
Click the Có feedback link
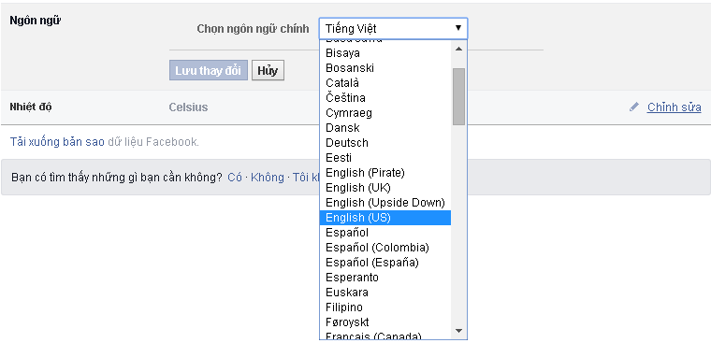coord(235,178)
